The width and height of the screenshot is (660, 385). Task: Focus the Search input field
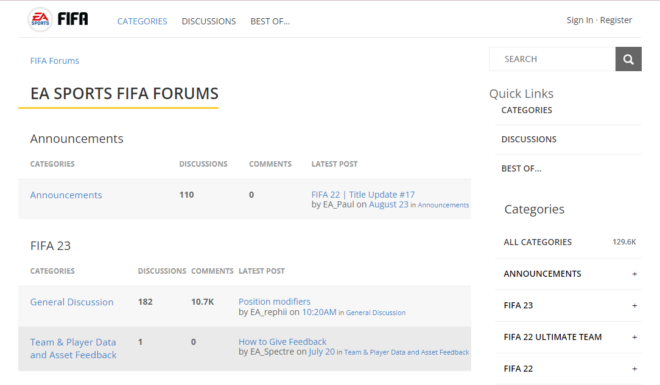click(552, 59)
